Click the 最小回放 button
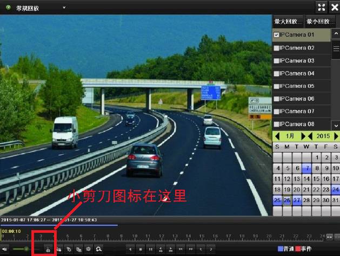Image resolution: width=340 pixels, height=256 pixels. click(x=318, y=22)
